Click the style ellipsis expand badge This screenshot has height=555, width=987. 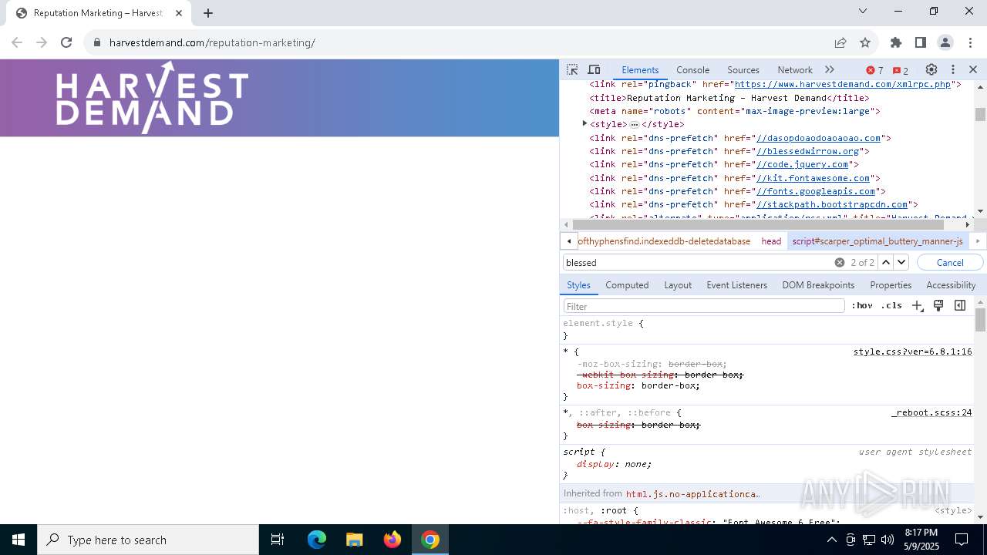634,124
